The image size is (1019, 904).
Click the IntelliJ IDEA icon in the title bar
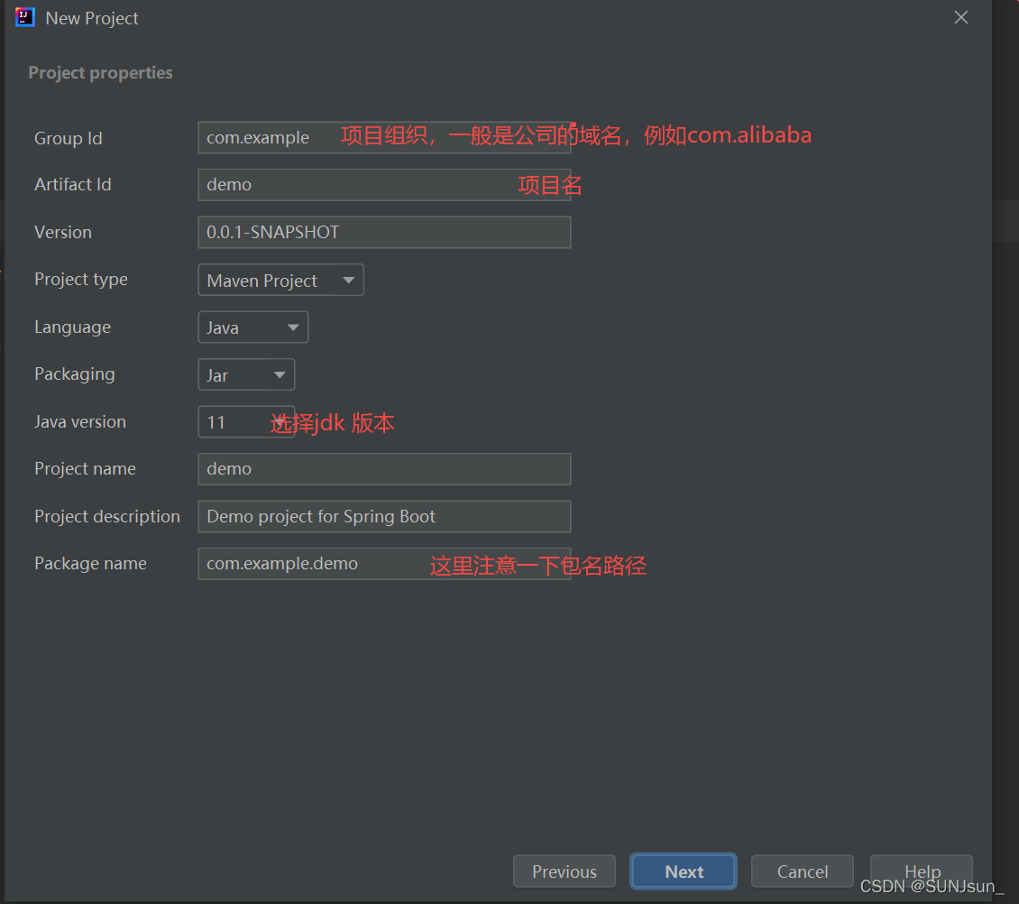(x=24, y=17)
